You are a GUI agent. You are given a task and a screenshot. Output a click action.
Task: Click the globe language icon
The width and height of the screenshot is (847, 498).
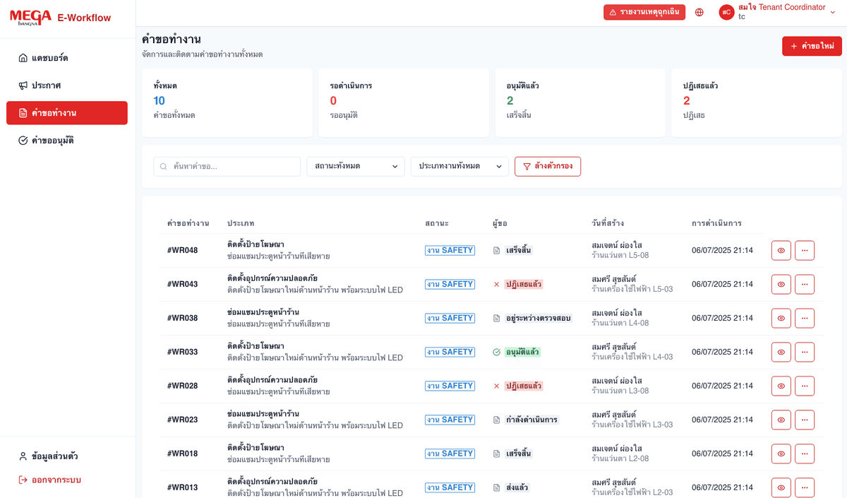699,12
